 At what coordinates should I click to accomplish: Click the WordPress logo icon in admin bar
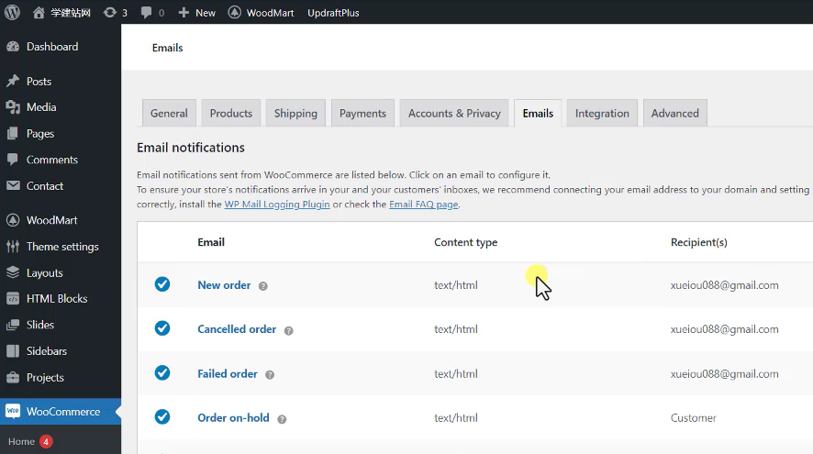12,13
